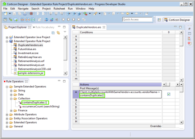Expand the General operators folder
The width and height of the screenshot is (195, 139).
pyautogui.click(x=7, y=127)
